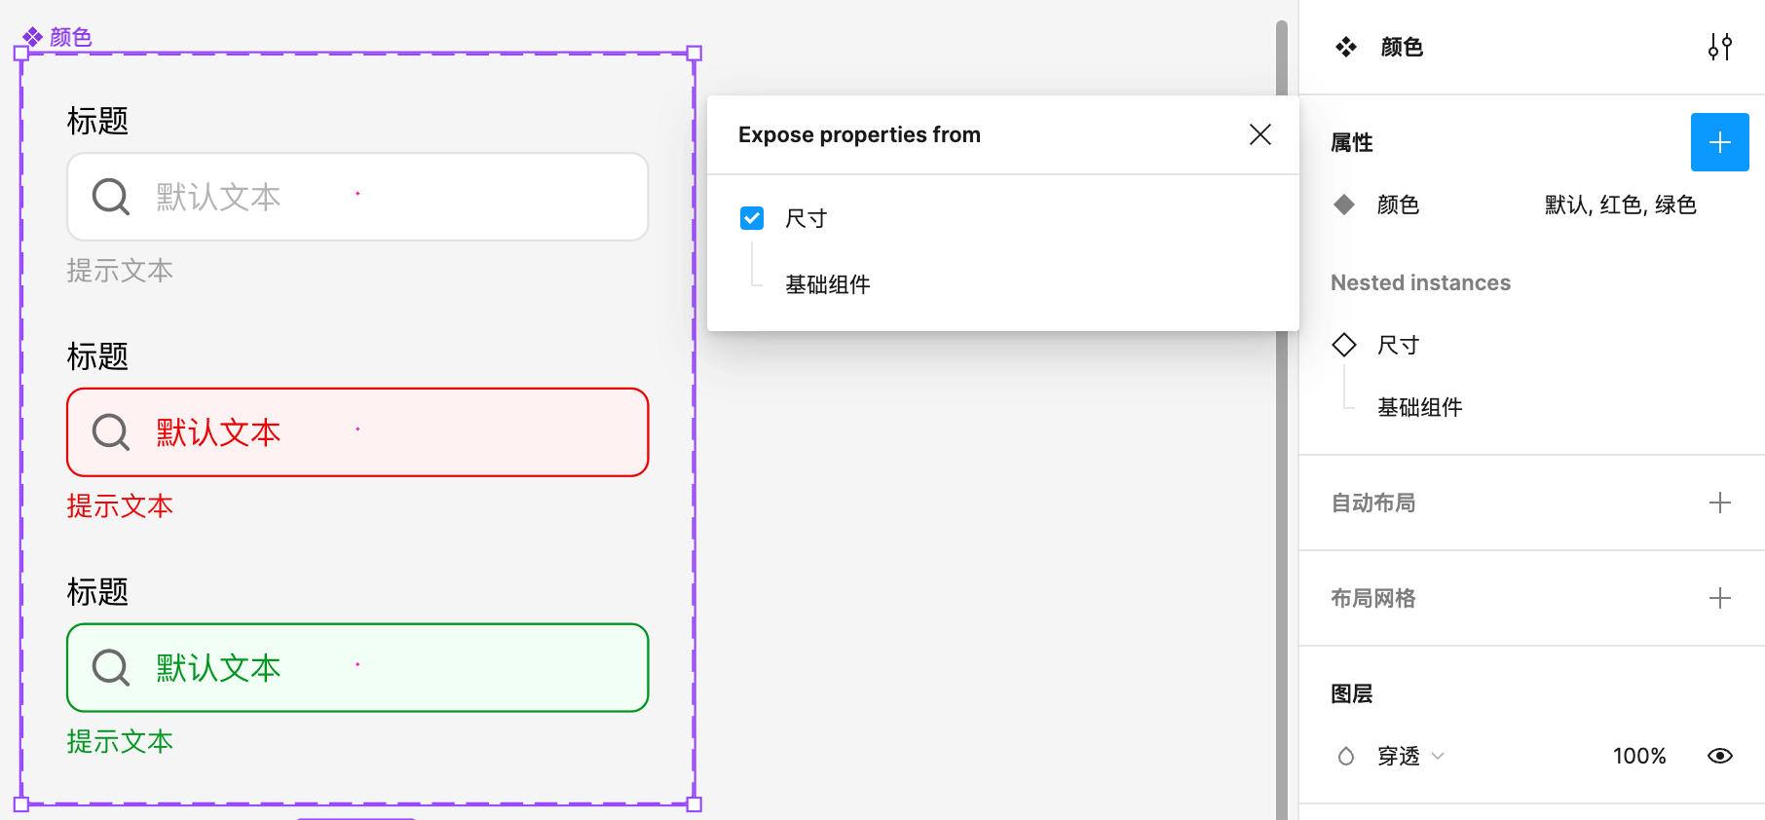The width and height of the screenshot is (1765, 820).
Task: Close the Expose properties from dialog
Action: (x=1260, y=134)
